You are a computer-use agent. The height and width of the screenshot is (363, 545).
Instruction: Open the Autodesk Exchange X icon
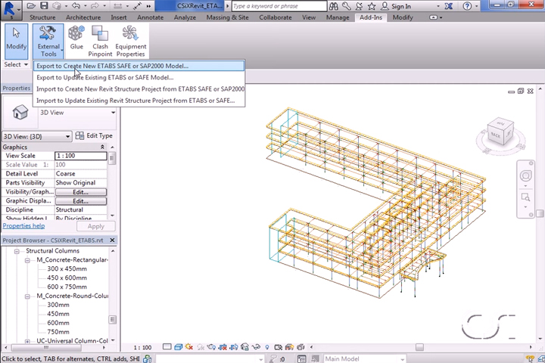(x=449, y=6)
